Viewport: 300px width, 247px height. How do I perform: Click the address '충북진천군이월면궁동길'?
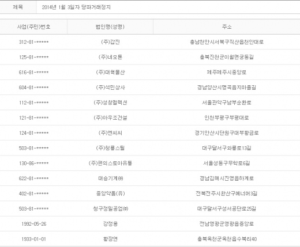coord(227,57)
